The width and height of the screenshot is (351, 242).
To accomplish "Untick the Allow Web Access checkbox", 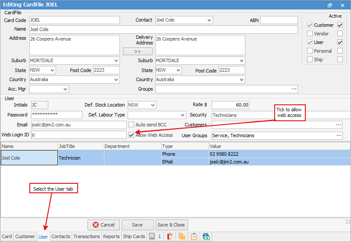I will click(132, 135).
